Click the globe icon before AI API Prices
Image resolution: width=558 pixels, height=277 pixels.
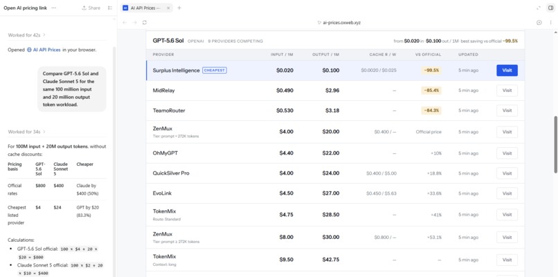tap(30, 50)
